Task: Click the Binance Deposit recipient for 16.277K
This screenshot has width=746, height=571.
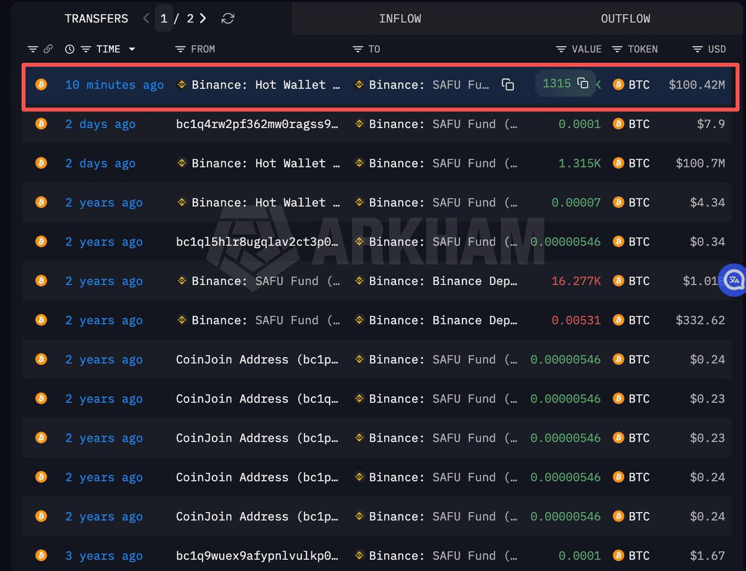Action: tap(443, 281)
